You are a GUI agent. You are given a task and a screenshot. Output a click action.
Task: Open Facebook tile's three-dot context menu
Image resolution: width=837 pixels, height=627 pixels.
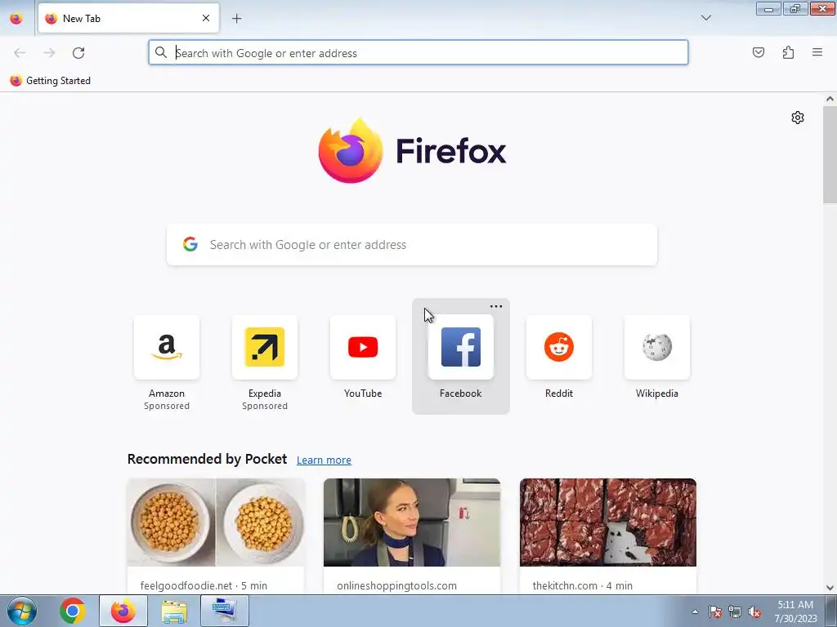click(496, 307)
